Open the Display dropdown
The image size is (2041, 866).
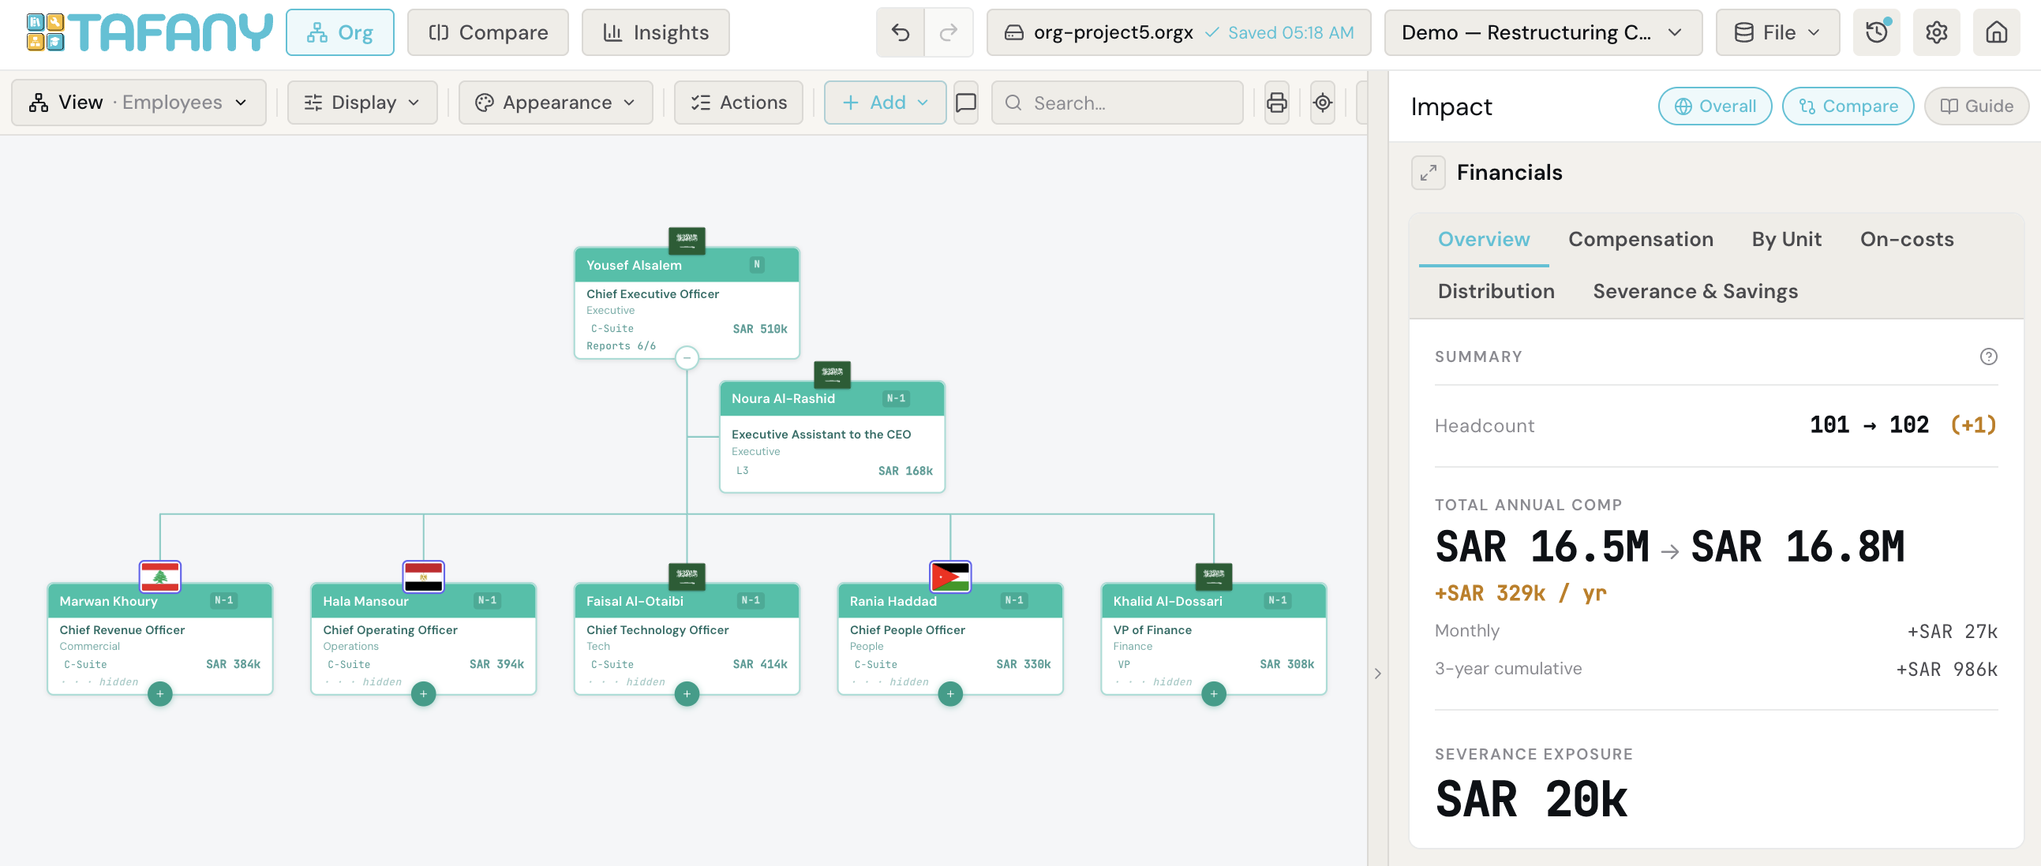pos(362,102)
